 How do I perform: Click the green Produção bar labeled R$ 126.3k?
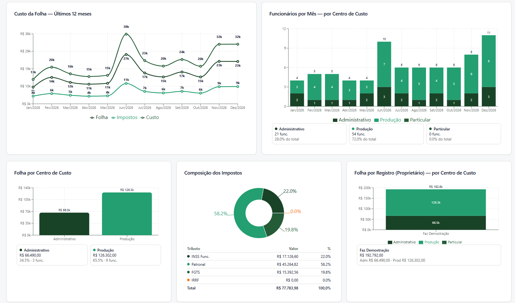pyautogui.click(x=127, y=214)
